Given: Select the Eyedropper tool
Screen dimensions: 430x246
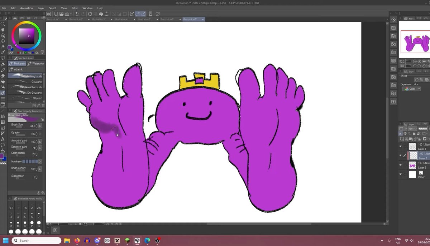Looking at the screenshot, I should tap(3, 52).
